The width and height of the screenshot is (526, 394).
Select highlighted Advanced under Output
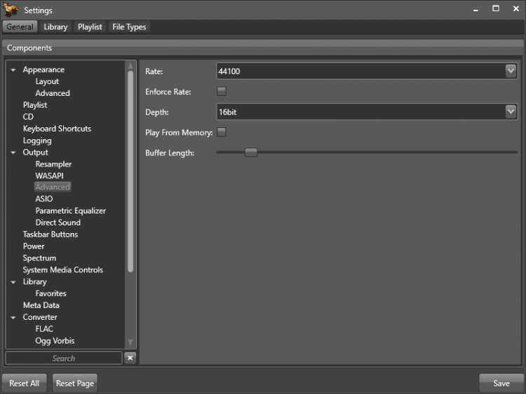coord(53,187)
